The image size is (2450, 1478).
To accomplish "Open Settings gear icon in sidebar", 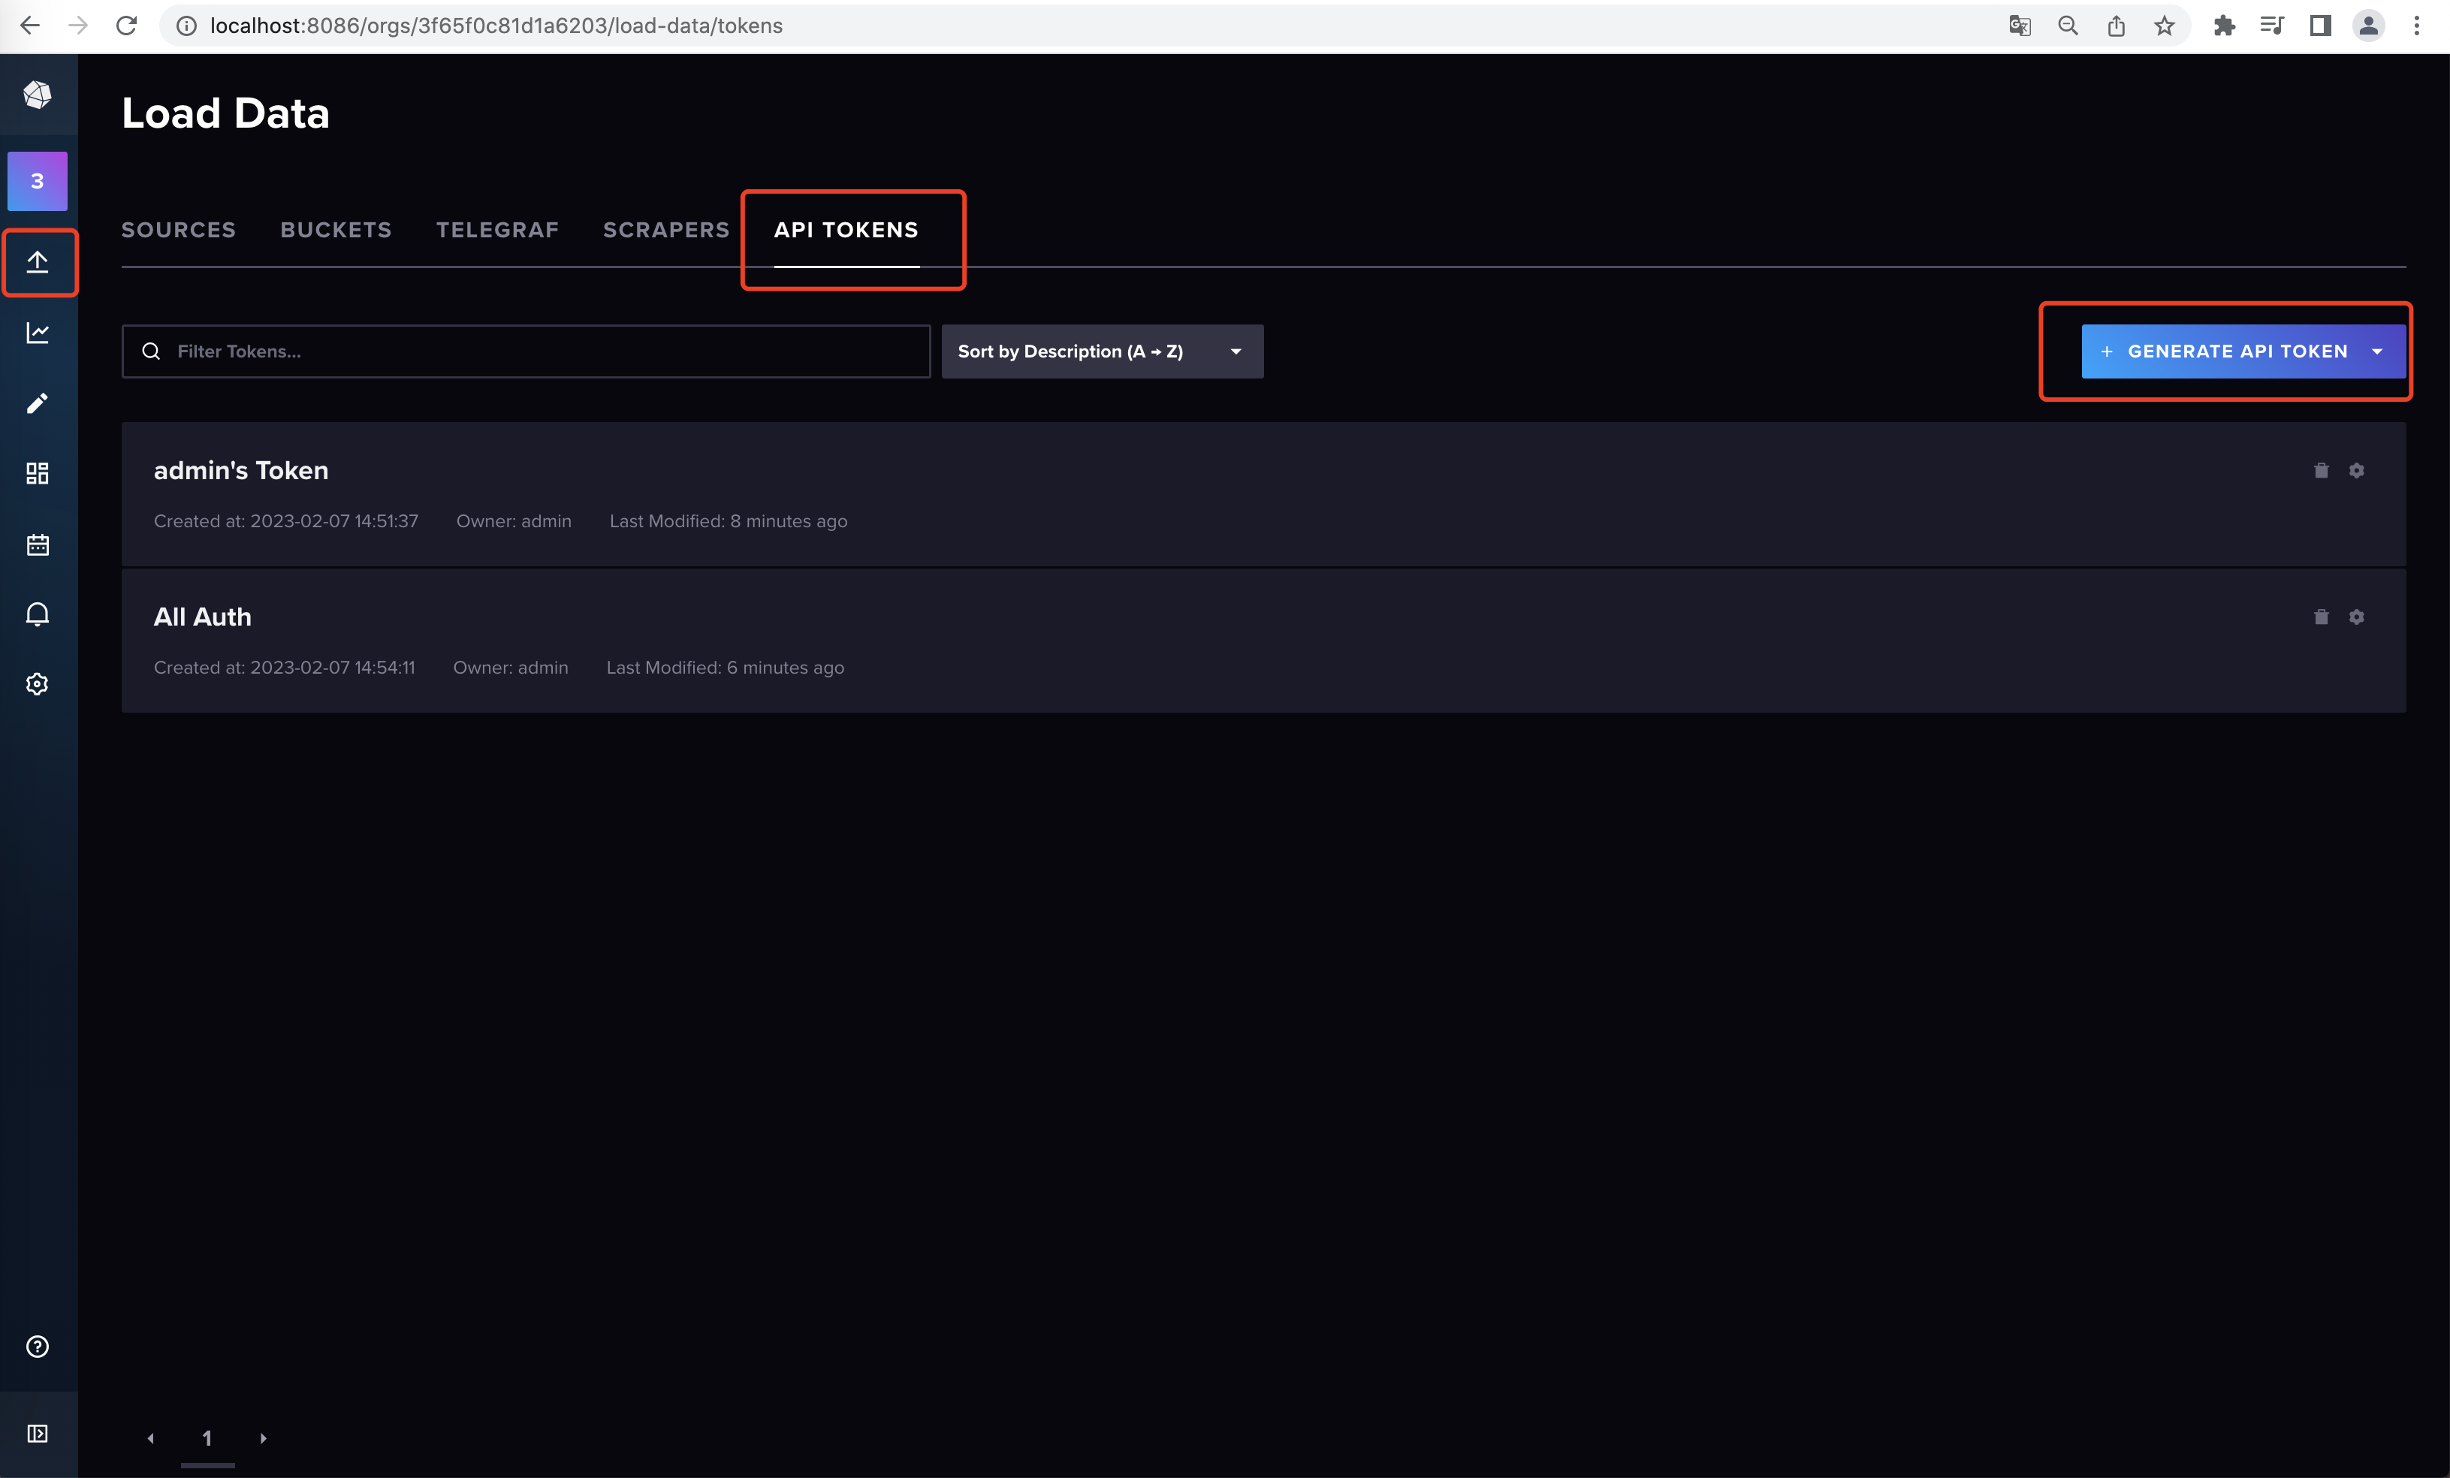I will pos(38,684).
